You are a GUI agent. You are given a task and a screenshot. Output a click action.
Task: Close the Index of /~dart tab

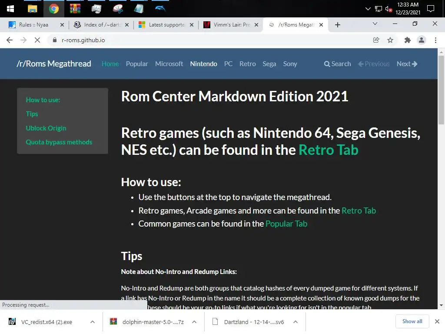127,25
